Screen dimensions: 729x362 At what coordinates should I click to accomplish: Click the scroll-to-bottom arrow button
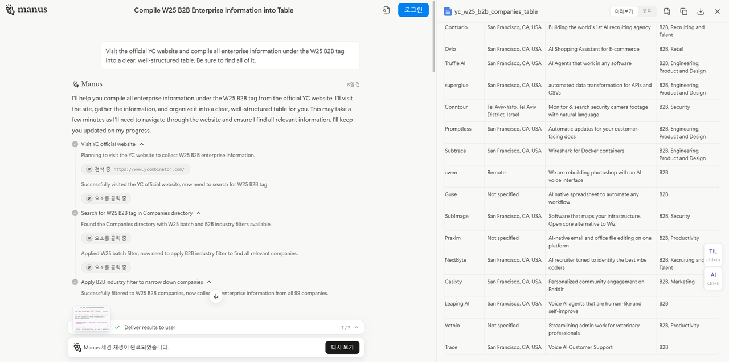click(215, 296)
